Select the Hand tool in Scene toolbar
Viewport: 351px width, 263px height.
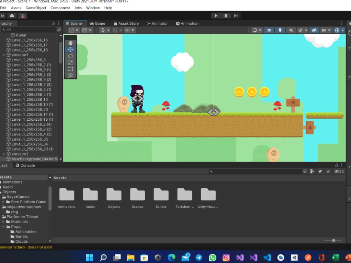coord(70,43)
